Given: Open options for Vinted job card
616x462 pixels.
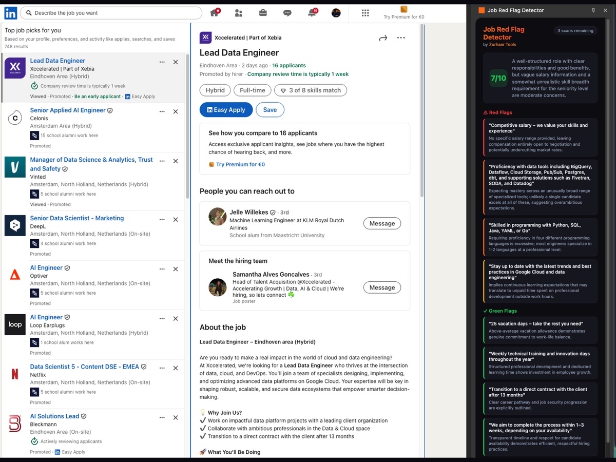Looking at the screenshot, I should coord(162,161).
